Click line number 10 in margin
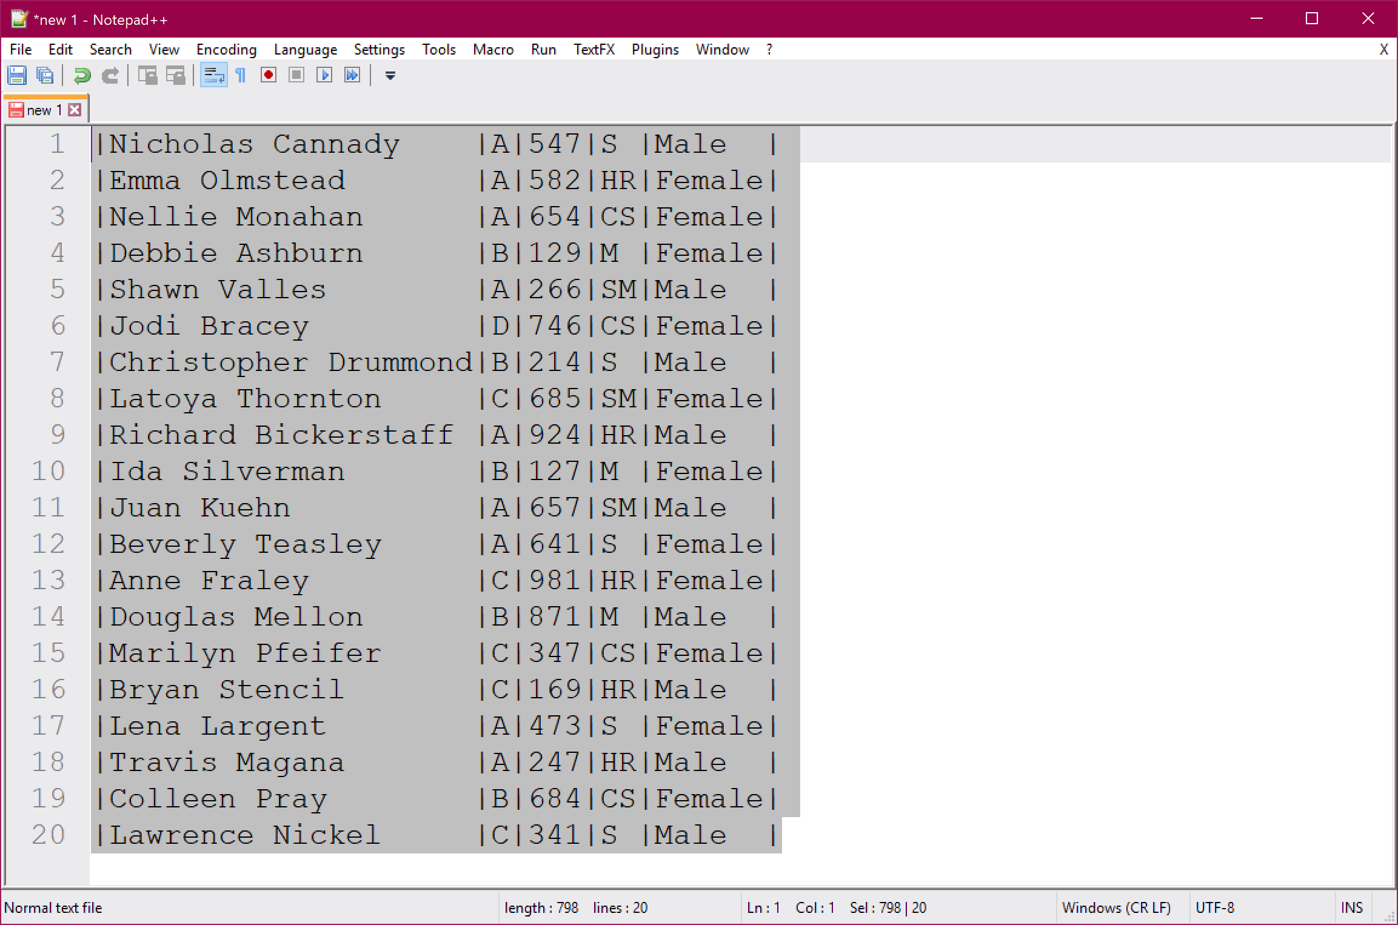1398x925 pixels. [x=48, y=471]
